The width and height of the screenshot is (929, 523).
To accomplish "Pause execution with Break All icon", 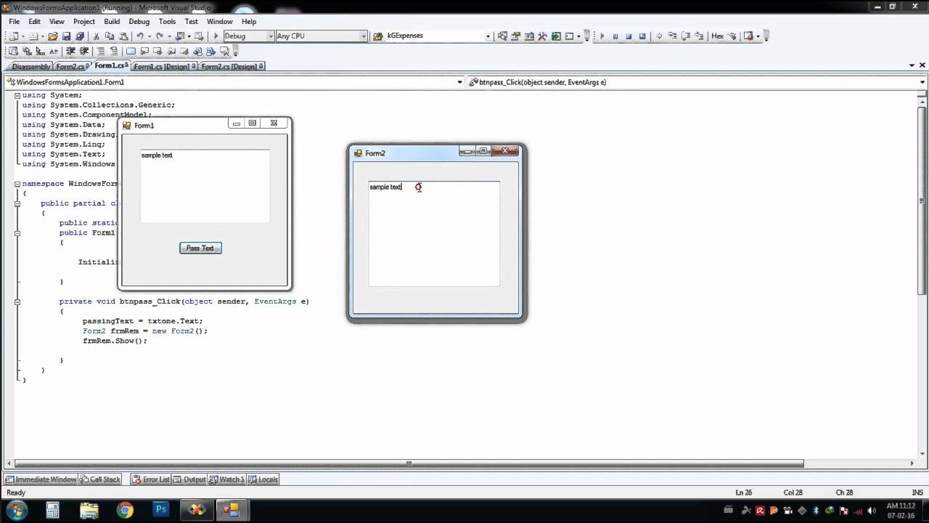I will [615, 36].
